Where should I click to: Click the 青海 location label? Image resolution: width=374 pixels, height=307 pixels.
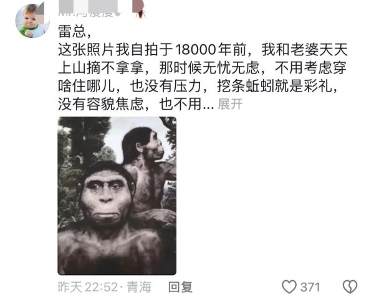pyautogui.click(x=139, y=287)
